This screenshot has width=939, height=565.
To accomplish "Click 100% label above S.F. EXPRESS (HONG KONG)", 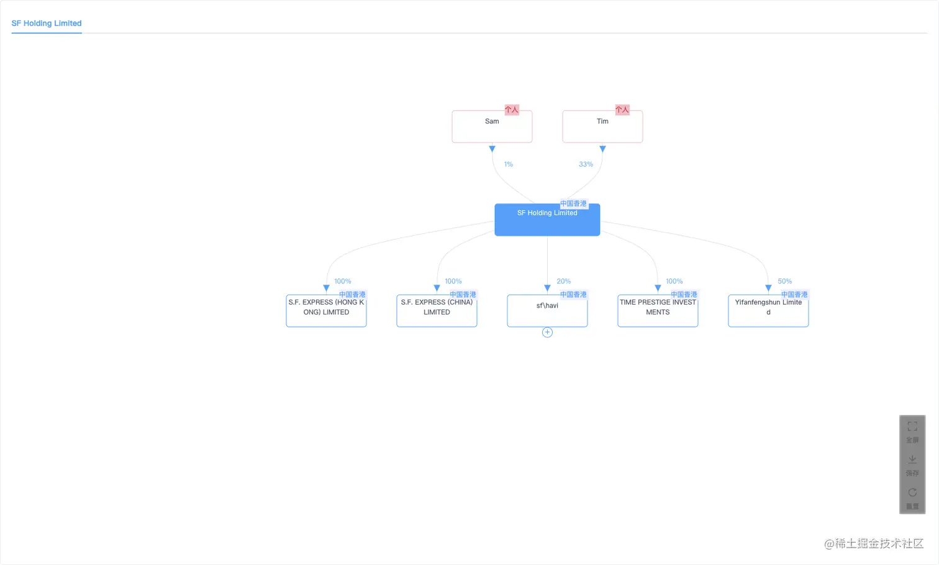I will click(x=343, y=282).
